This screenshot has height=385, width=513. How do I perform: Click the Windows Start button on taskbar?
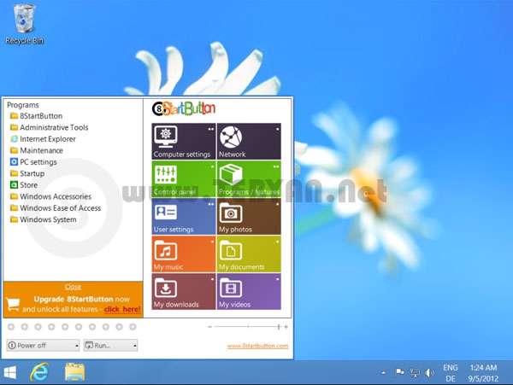(x=9, y=372)
